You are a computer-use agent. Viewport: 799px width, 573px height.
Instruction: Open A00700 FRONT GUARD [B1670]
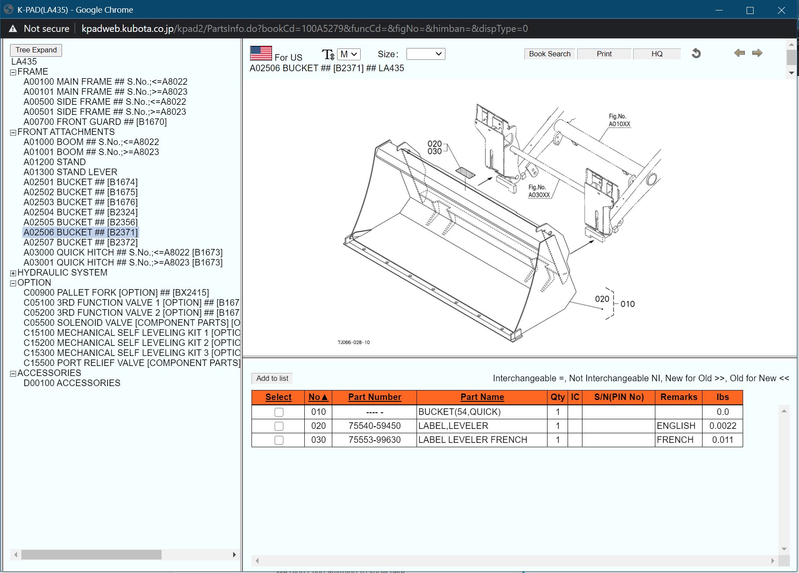(x=95, y=122)
